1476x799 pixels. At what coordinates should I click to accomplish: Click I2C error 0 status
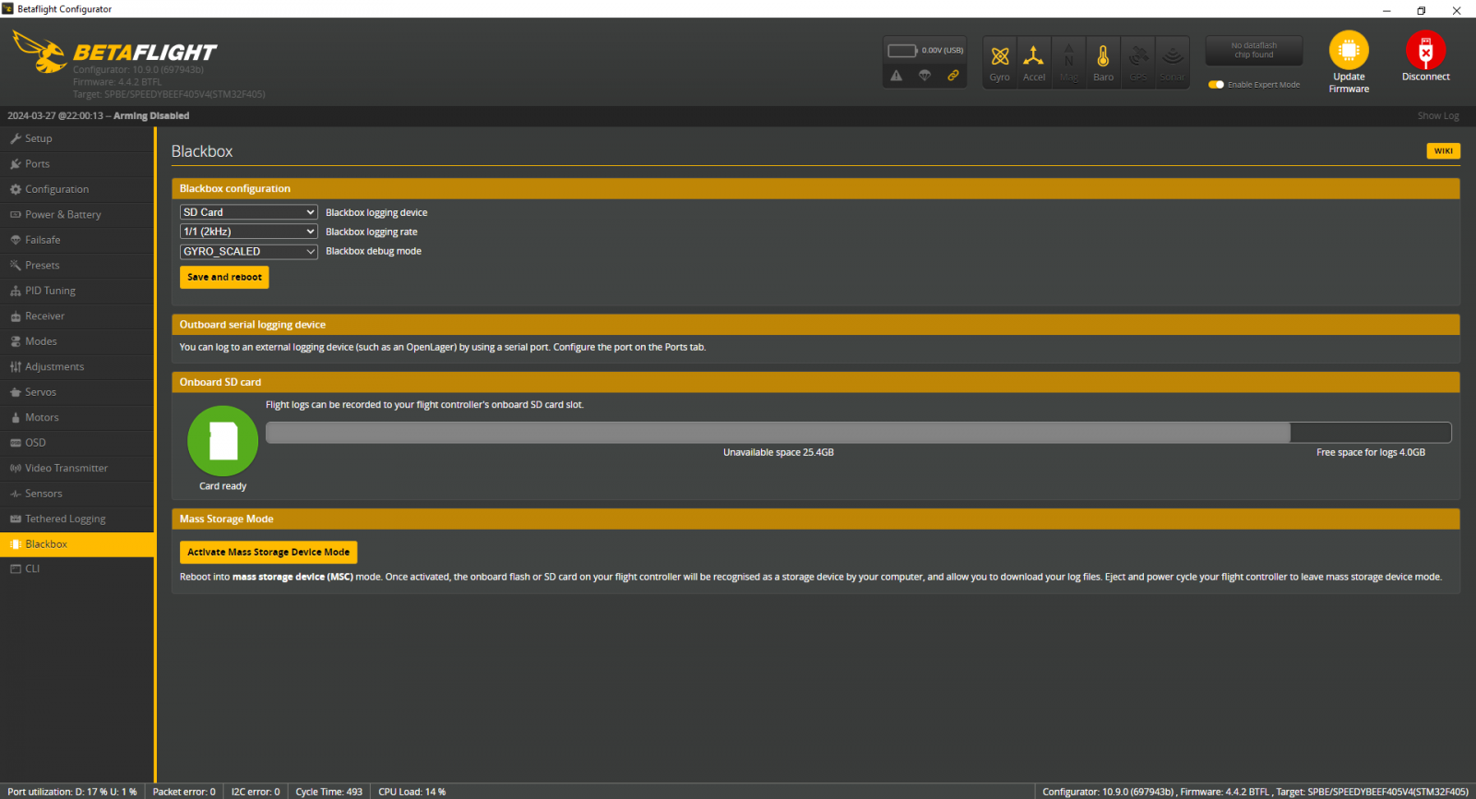[256, 792]
